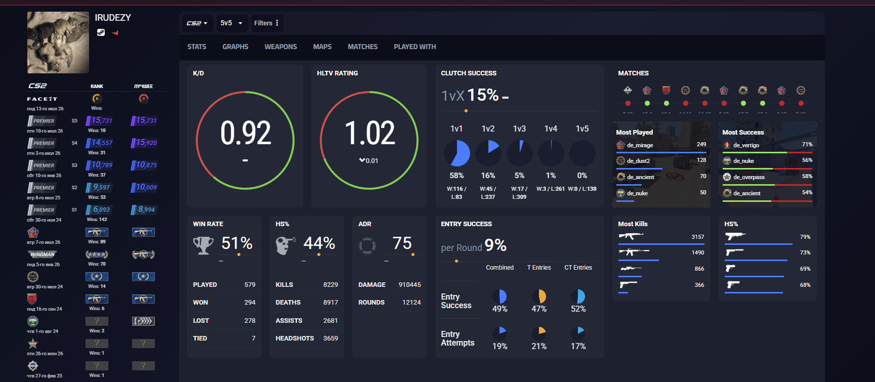Expand the 5v5 mode dropdown
This screenshot has height=382, width=875.
[x=232, y=23]
